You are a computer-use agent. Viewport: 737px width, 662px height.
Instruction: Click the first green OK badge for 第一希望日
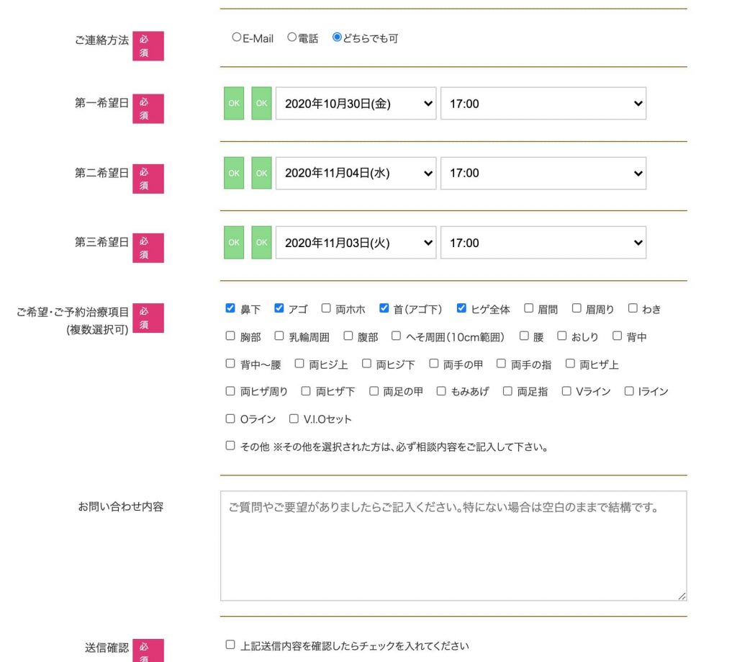coord(234,103)
